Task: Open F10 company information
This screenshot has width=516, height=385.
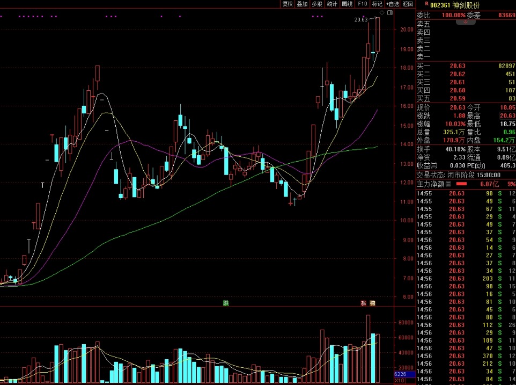Action: [363, 4]
